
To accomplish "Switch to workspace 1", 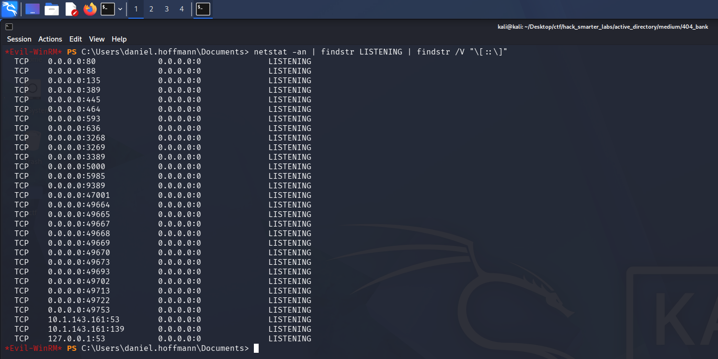I will [136, 9].
